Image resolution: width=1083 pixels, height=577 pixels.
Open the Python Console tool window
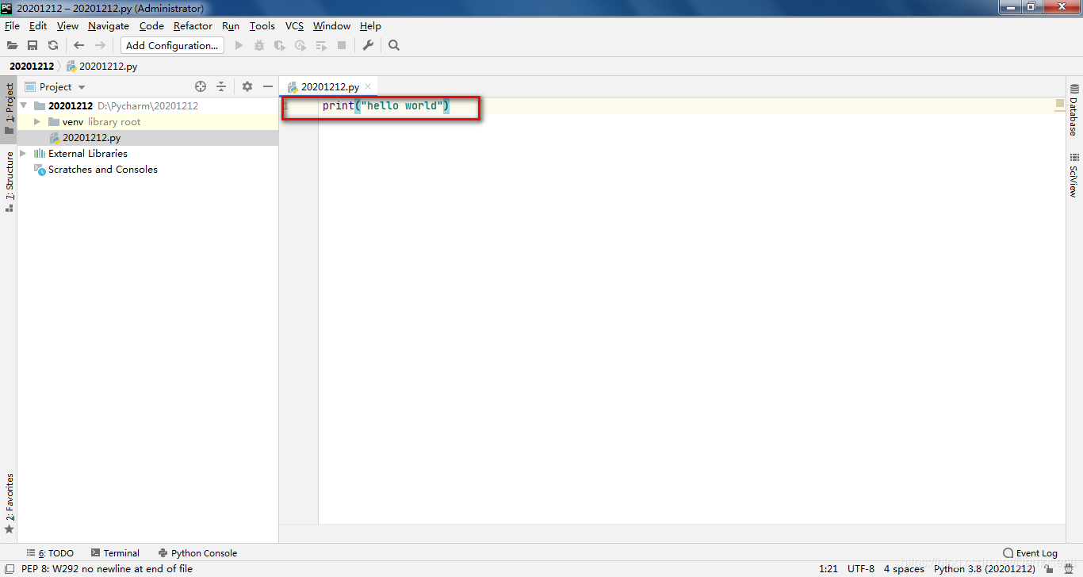coord(197,553)
